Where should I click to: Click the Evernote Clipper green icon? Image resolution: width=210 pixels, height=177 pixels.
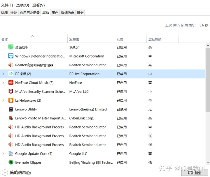pyautogui.click(x=11, y=162)
